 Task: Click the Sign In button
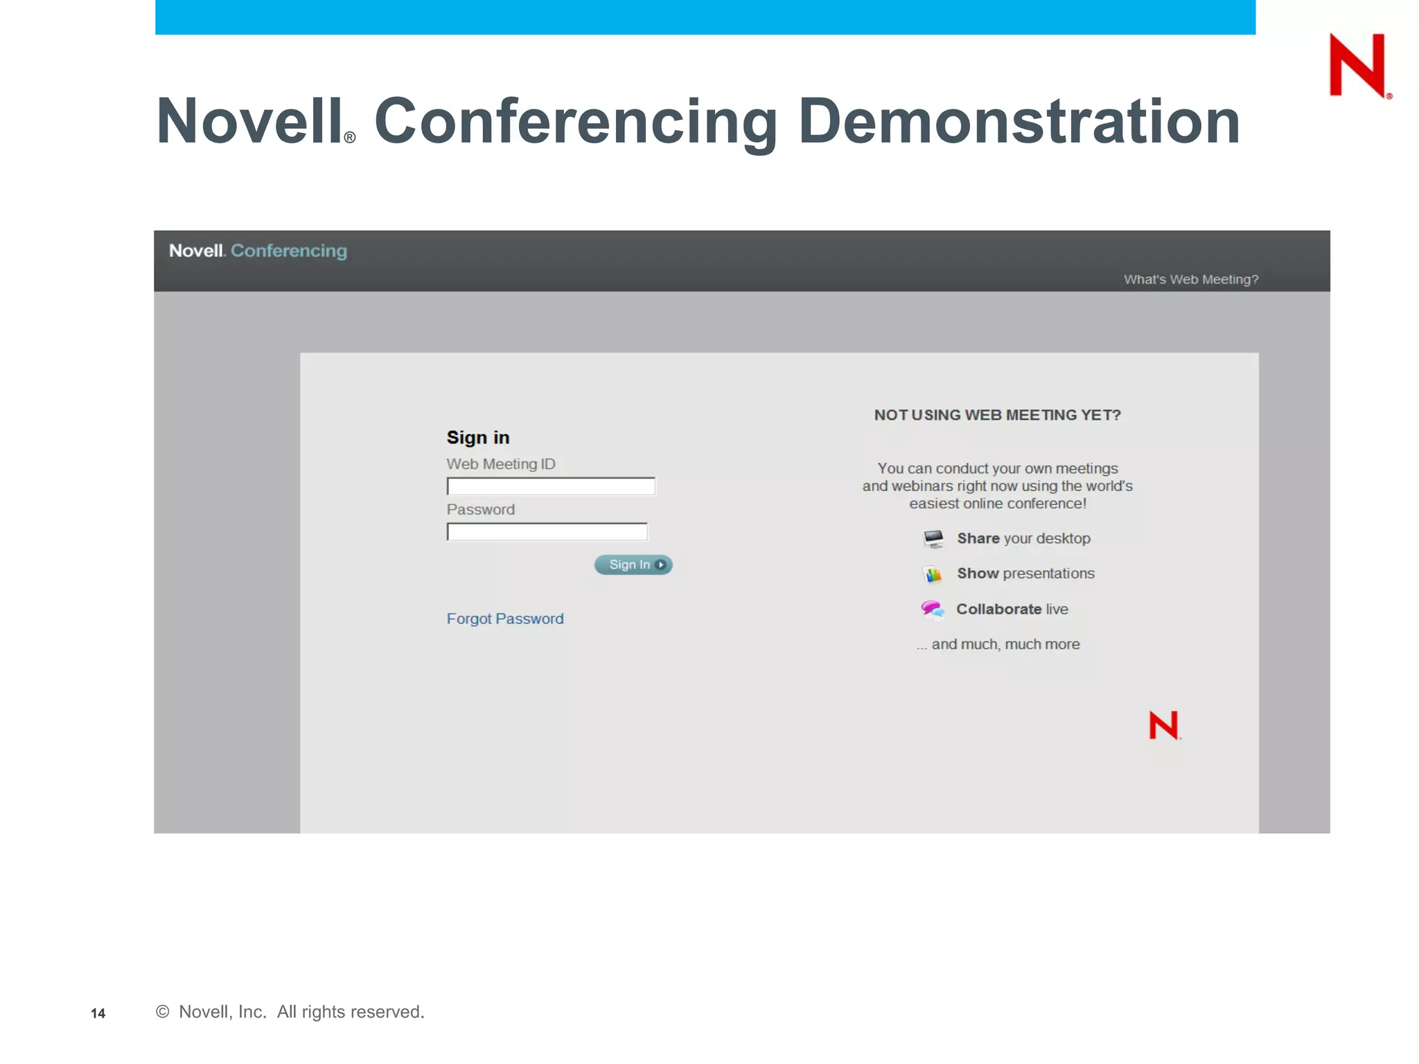pyautogui.click(x=629, y=565)
